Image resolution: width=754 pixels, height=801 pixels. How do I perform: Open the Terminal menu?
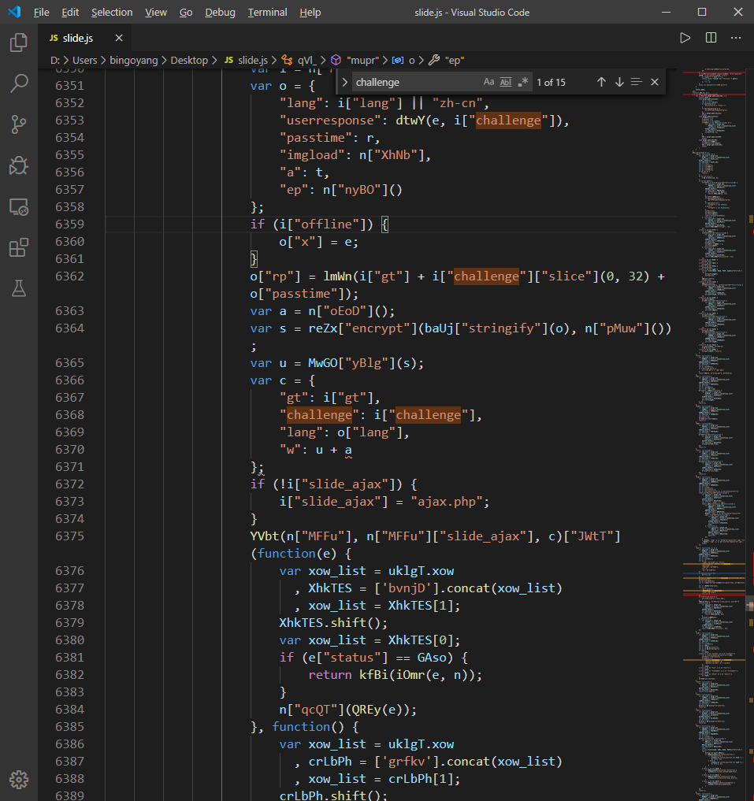[267, 13]
